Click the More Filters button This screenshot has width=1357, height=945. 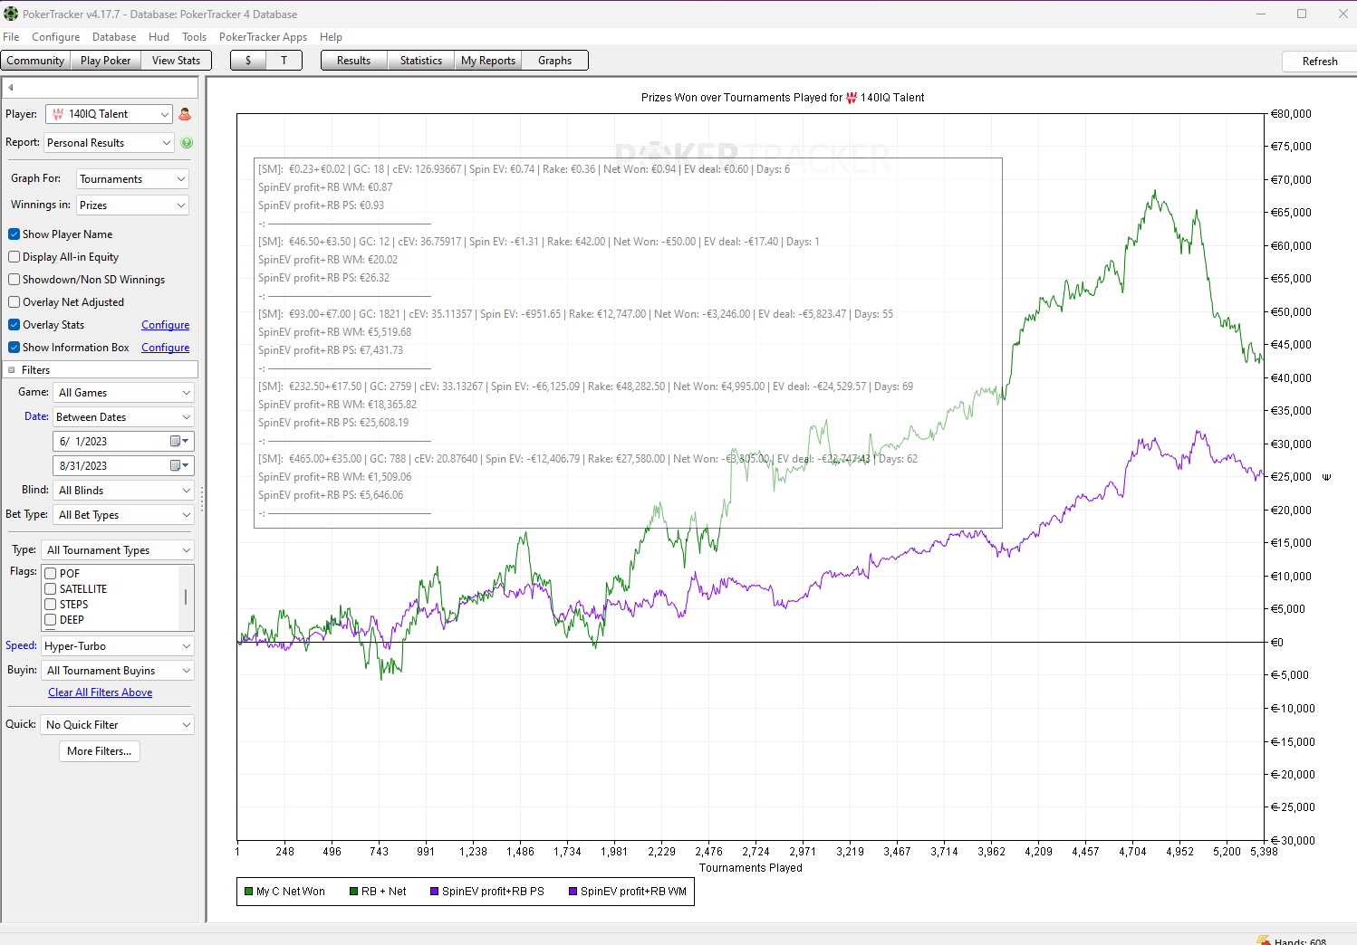(x=100, y=751)
